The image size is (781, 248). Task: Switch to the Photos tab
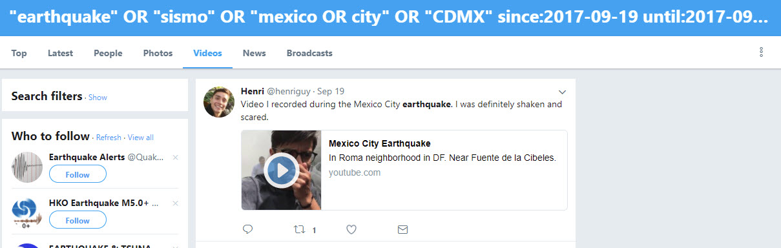coord(158,53)
